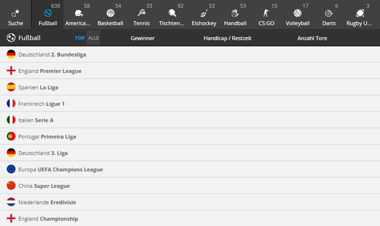Click Italian flag beside Serie A

[11, 120]
